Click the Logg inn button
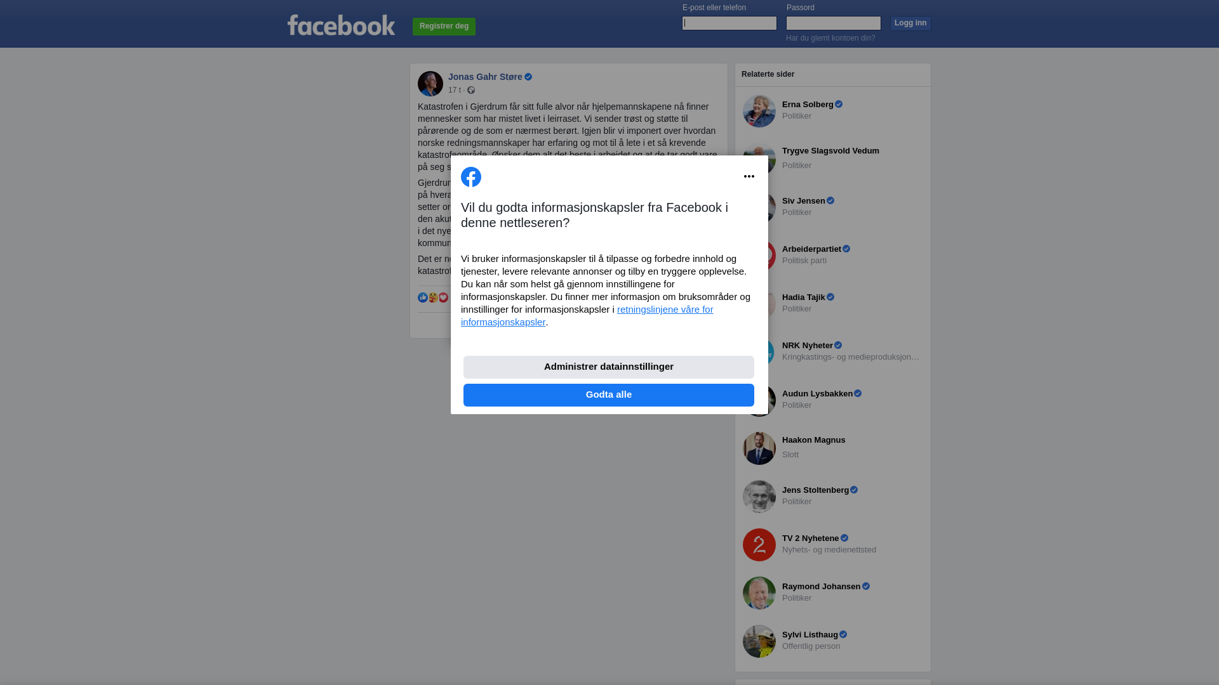 tap(910, 23)
